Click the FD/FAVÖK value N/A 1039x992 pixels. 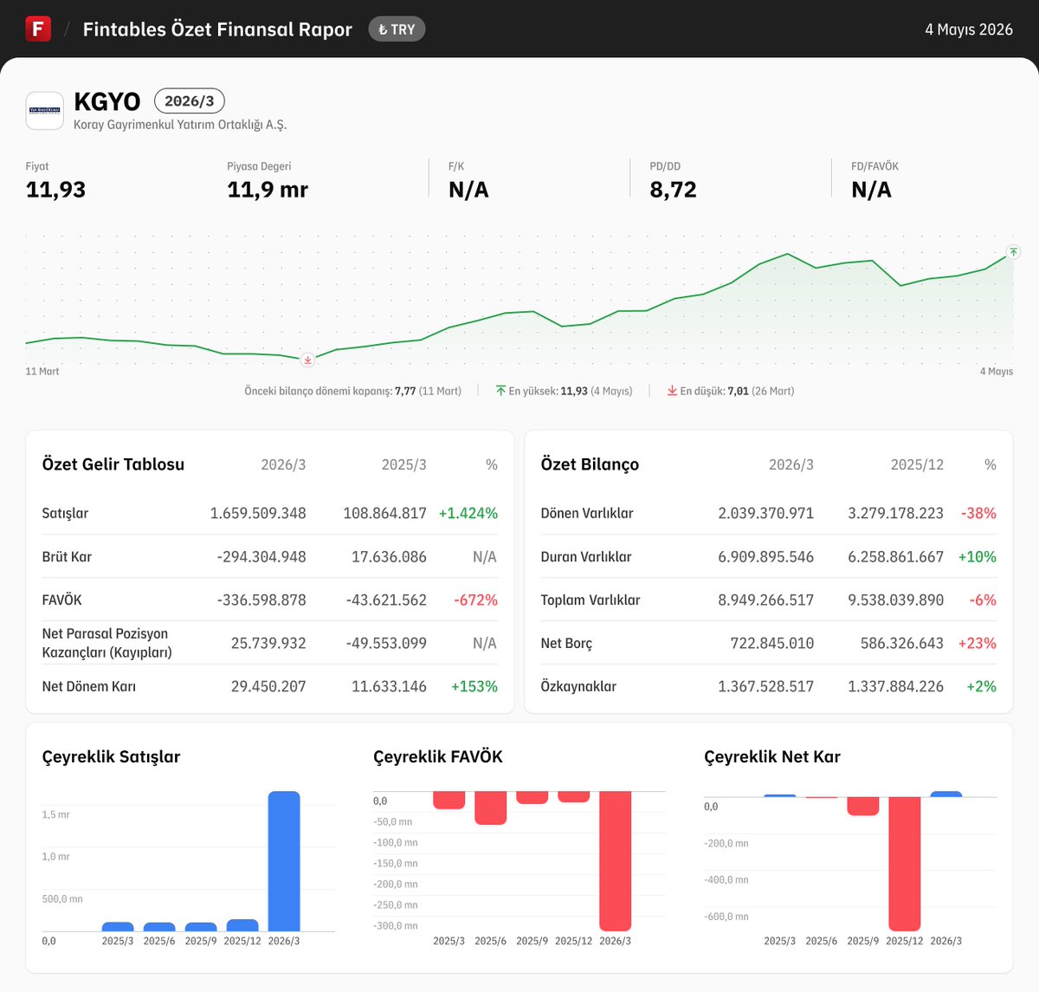click(871, 190)
